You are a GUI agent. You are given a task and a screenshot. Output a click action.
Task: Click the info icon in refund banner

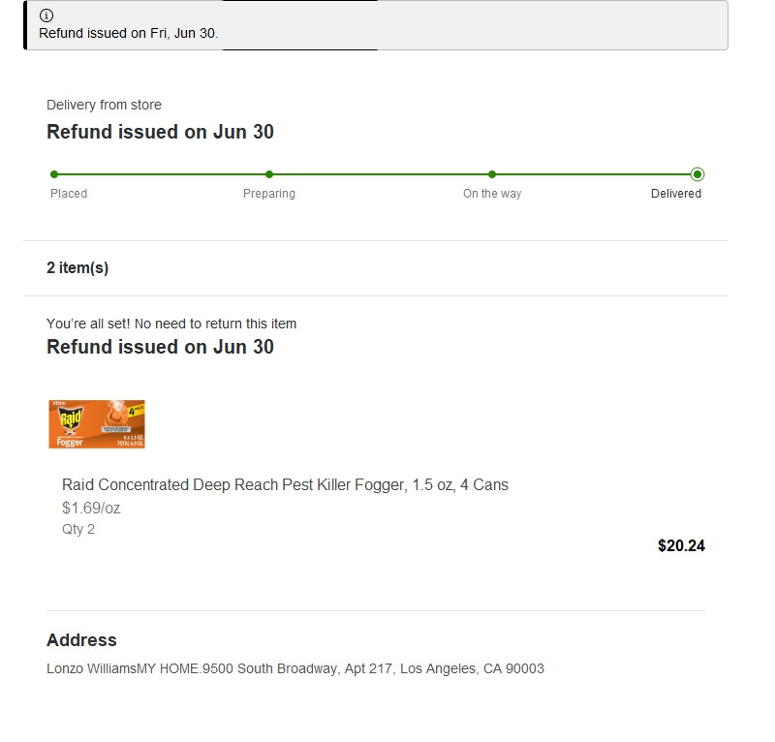[x=46, y=15]
